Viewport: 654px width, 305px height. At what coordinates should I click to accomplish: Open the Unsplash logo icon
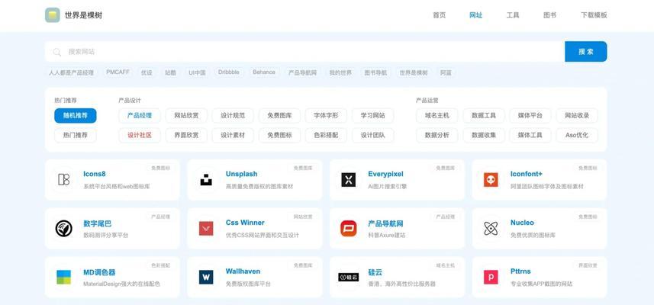pos(206,180)
